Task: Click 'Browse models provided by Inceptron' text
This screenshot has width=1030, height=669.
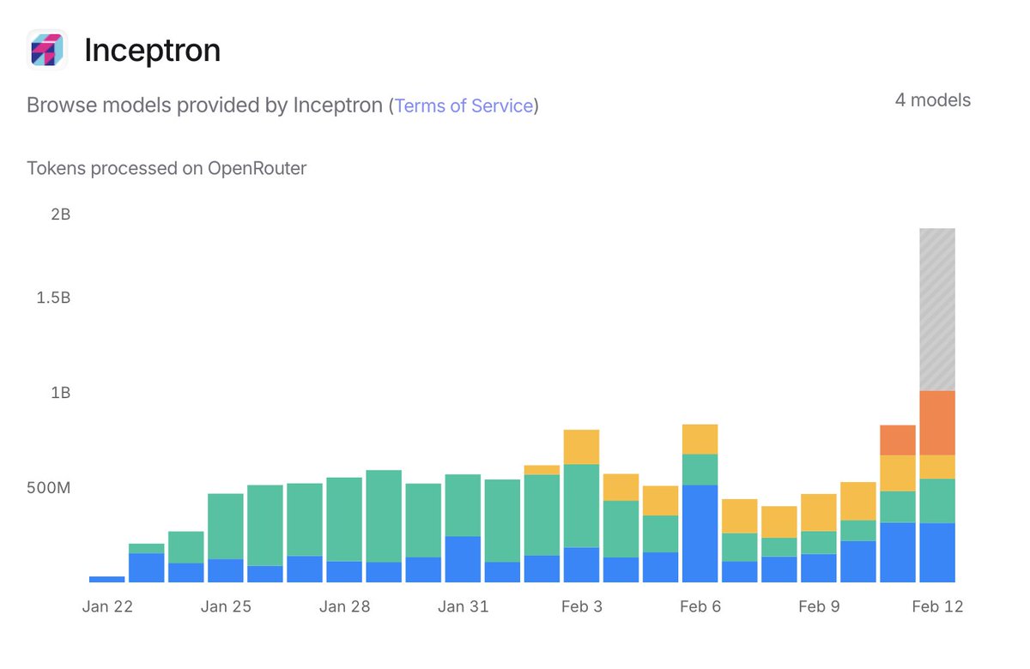Action: point(204,106)
